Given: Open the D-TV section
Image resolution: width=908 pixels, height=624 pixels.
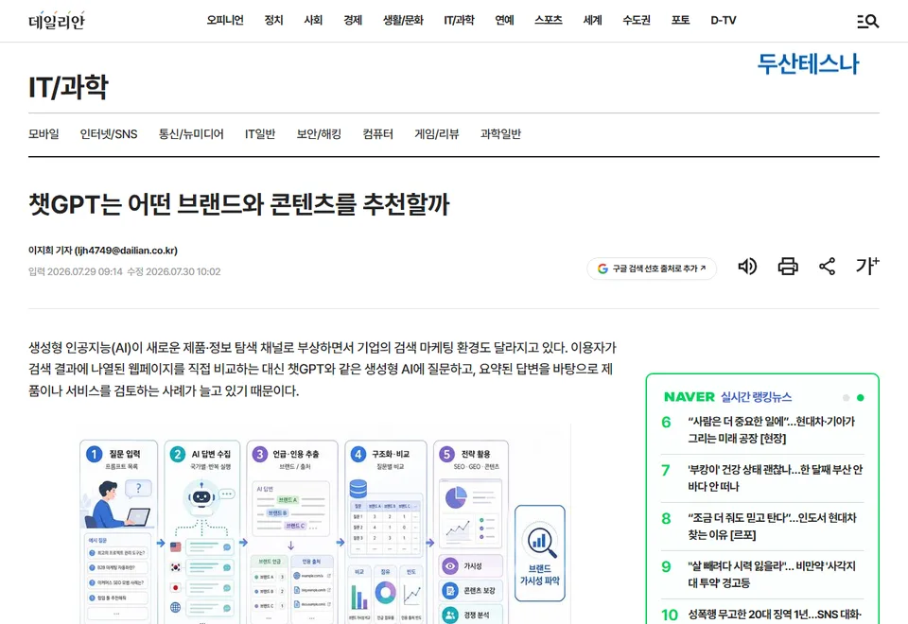Looking at the screenshot, I should coord(724,20).
